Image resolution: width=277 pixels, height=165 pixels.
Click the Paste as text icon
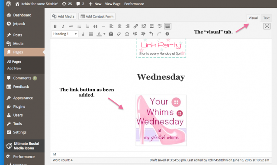[x=111, y=34]
